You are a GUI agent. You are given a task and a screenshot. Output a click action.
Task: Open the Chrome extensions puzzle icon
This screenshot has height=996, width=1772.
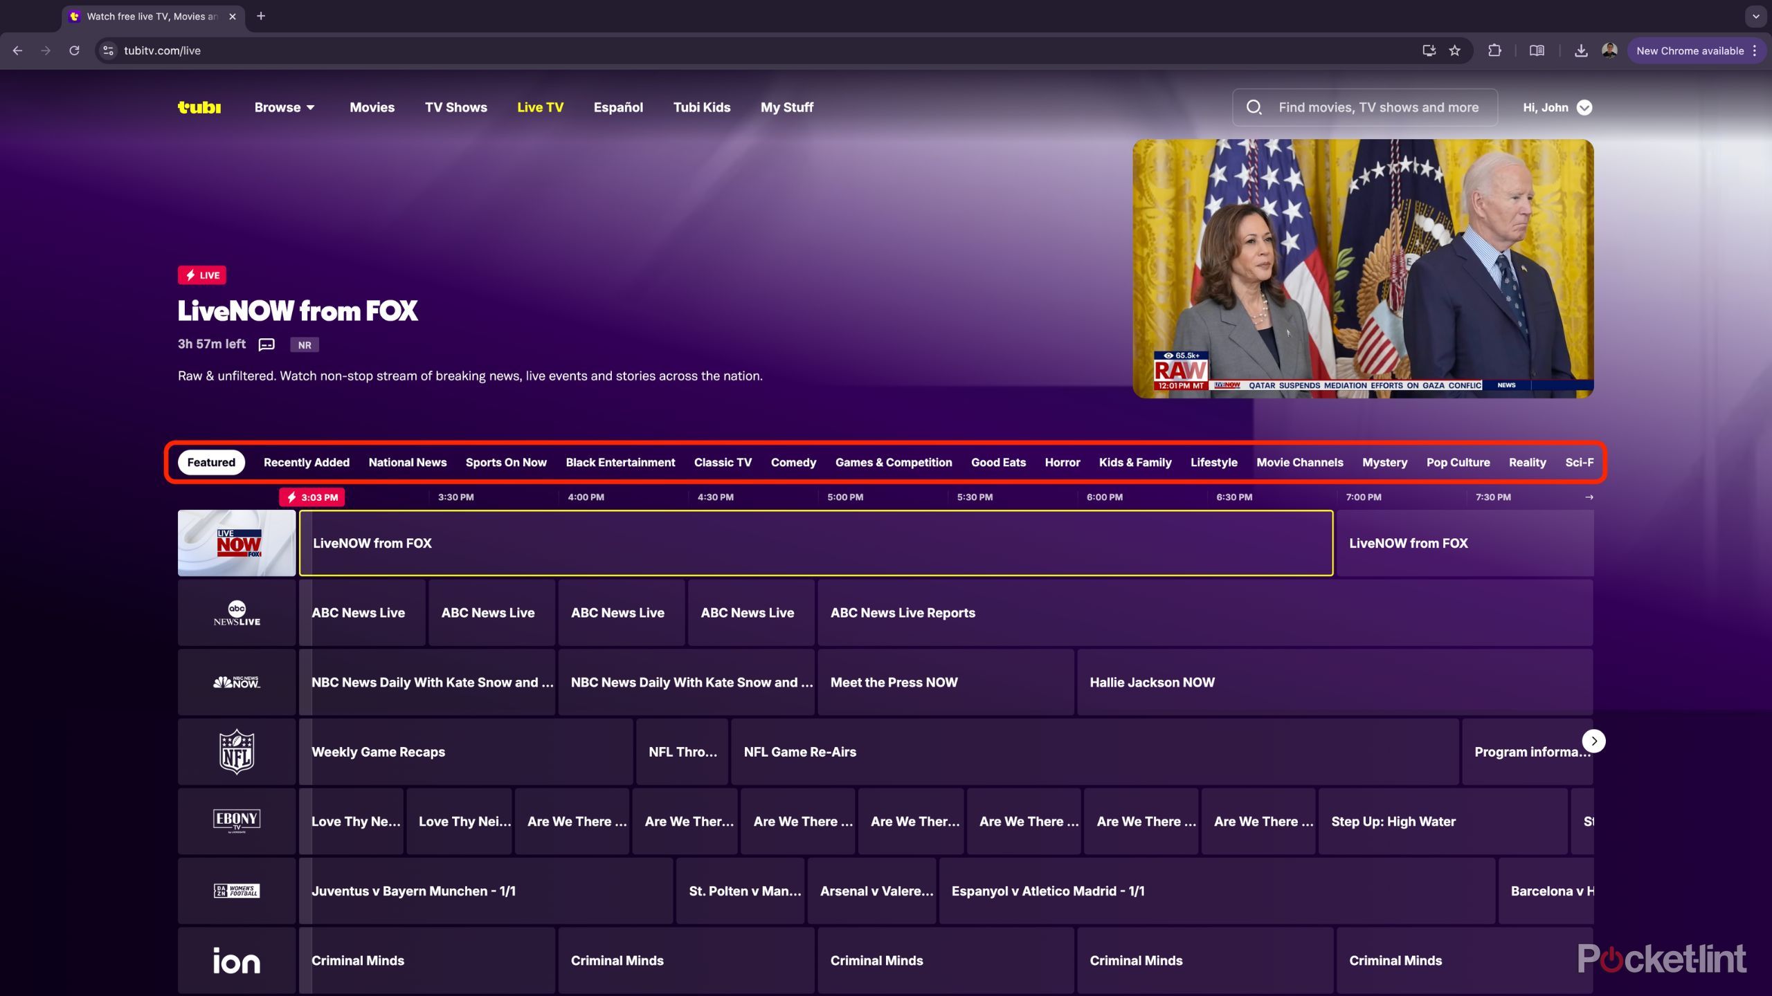(1494, 50)
